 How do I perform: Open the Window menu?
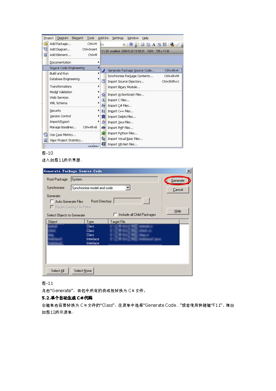(x=133, y=38)
